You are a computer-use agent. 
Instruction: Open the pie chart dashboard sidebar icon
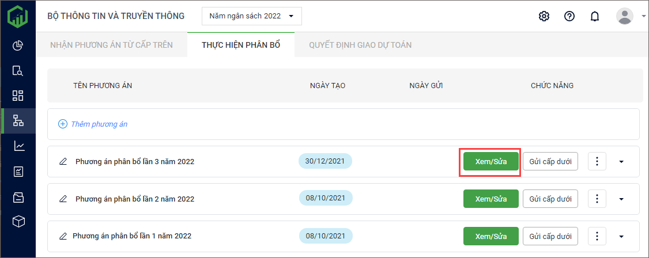tap(18, 45)
